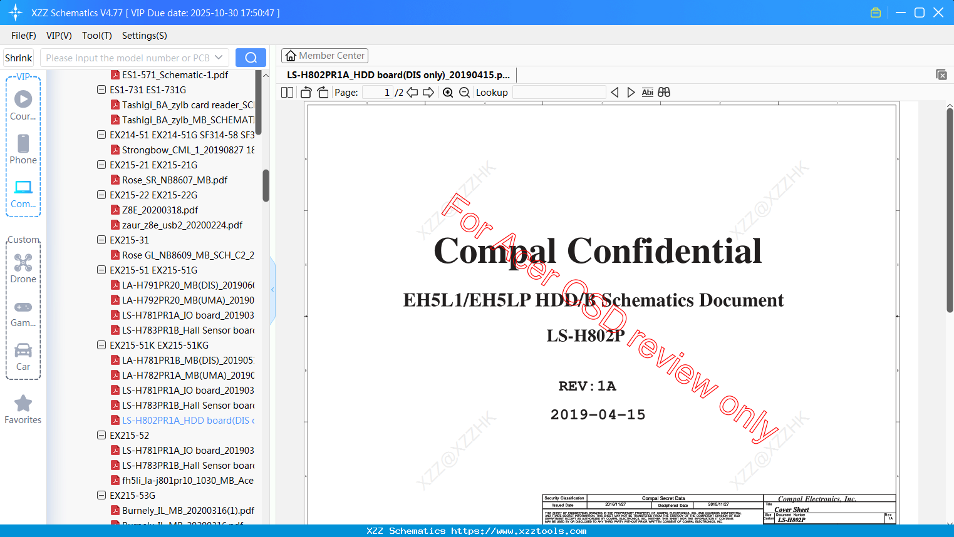Open the Member Center
Image resolution: width=954 pixels, height=537 pixels.
324,56
